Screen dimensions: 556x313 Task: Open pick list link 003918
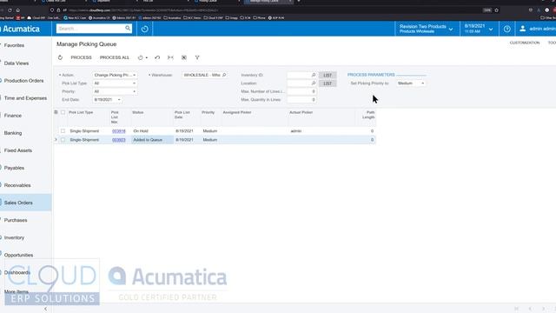(119, 131)
